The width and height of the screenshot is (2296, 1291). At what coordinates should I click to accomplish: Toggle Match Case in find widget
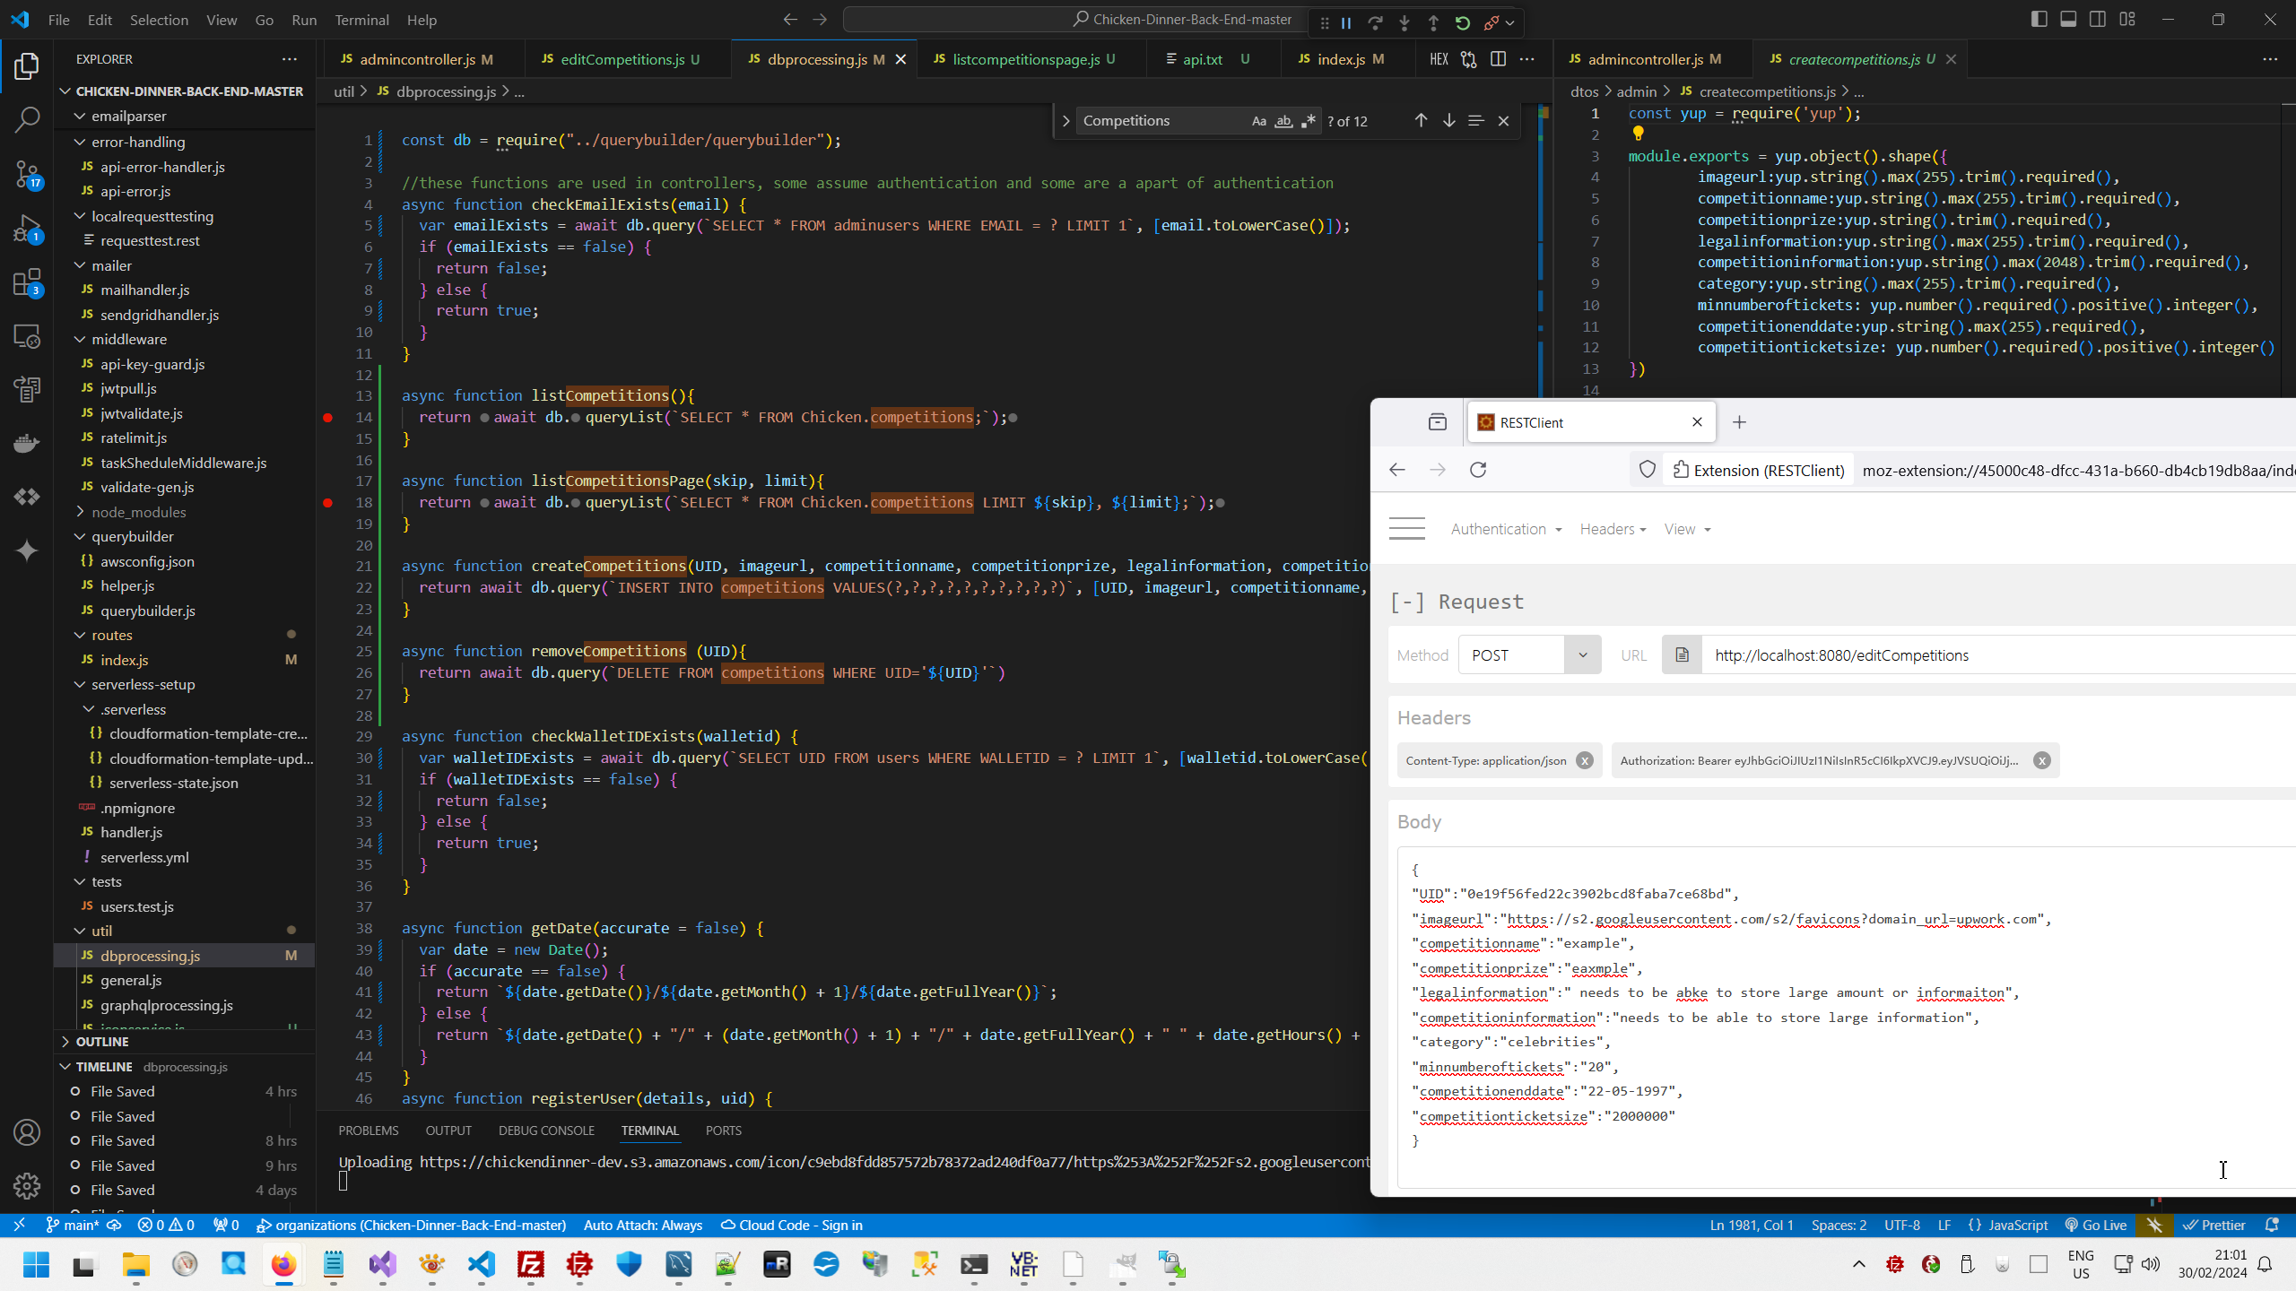(1258, 121)
